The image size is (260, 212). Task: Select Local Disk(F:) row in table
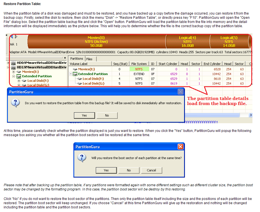click(160, 79)
